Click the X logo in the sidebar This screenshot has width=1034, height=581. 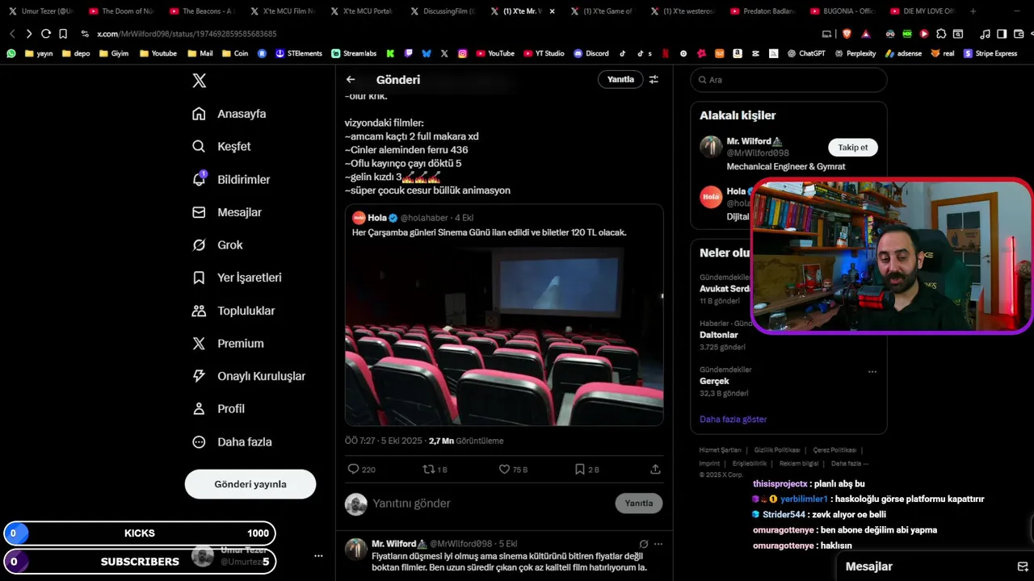tap(199, 81)
